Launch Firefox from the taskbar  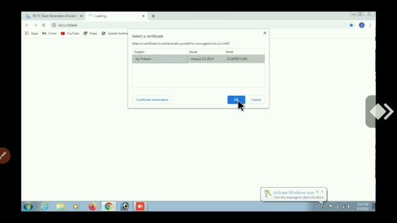tap(92, 206)
